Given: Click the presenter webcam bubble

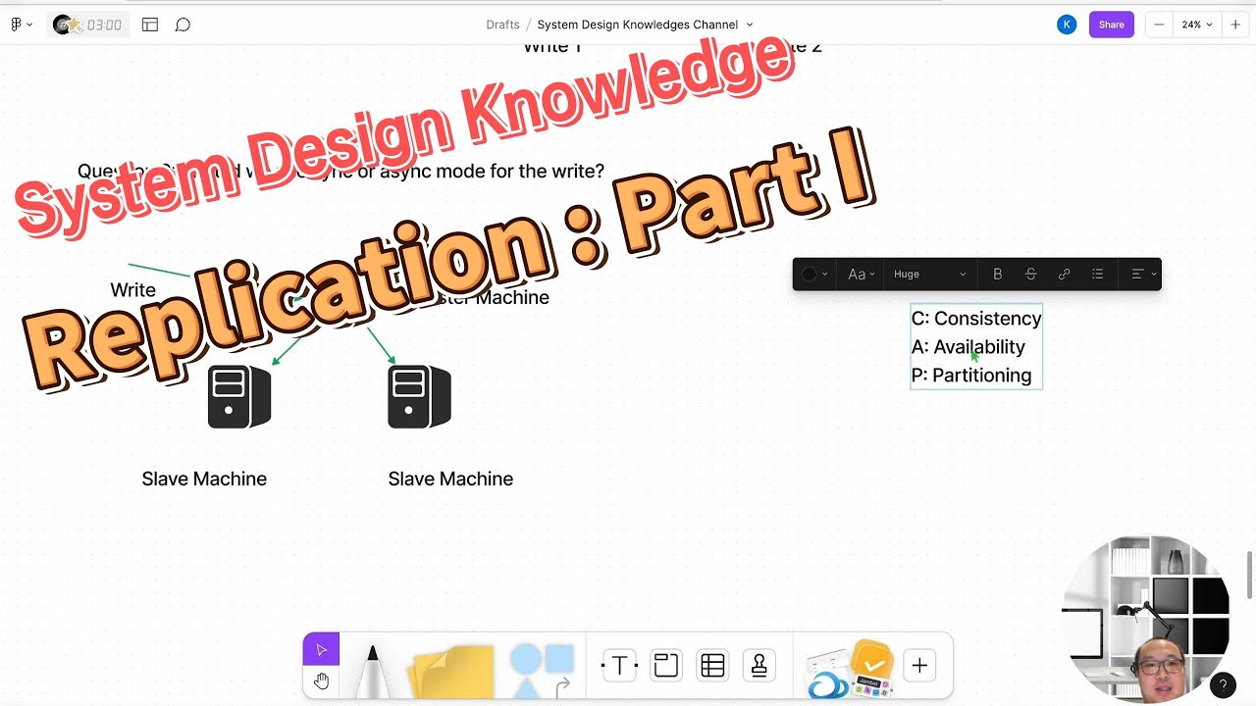Looking at the screenshot, I should (1146, 619).
